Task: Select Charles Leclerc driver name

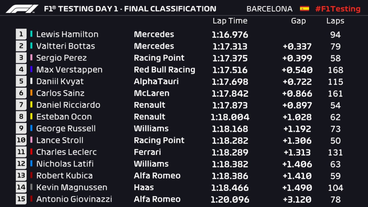Action: coord(66,152)
